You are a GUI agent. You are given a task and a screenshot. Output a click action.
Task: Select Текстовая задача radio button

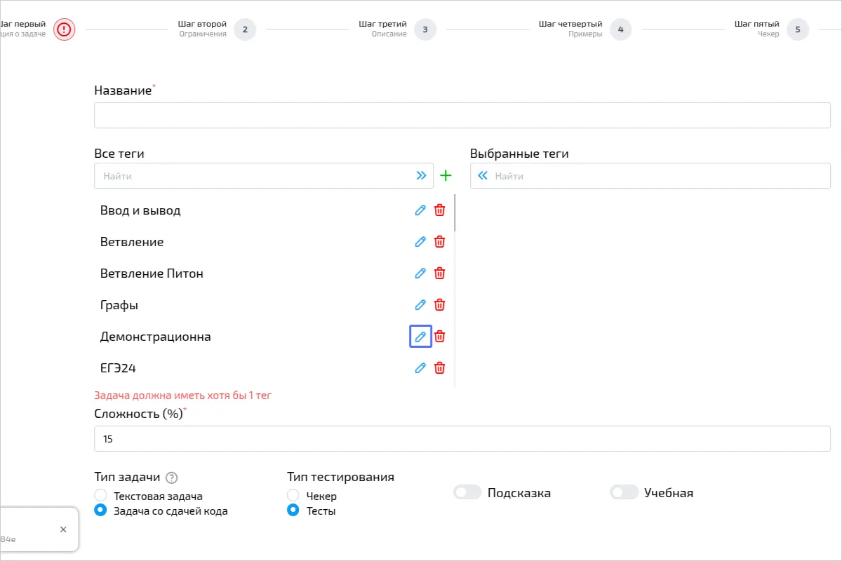click(x=100, y=496)
